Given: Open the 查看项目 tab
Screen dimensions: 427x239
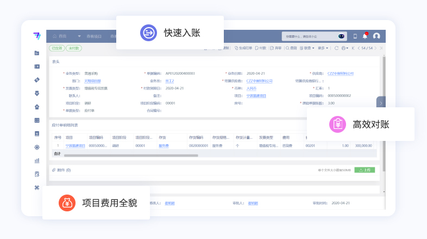Looking at the screenshot, I should 93,36.
